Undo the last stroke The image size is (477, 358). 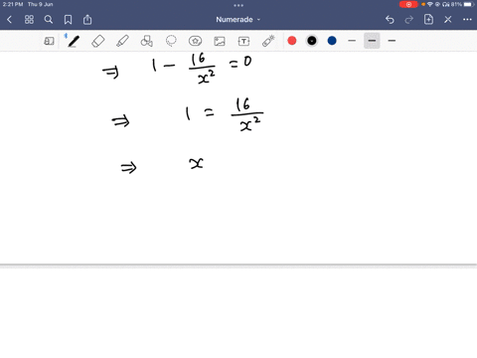pos(390,20)
